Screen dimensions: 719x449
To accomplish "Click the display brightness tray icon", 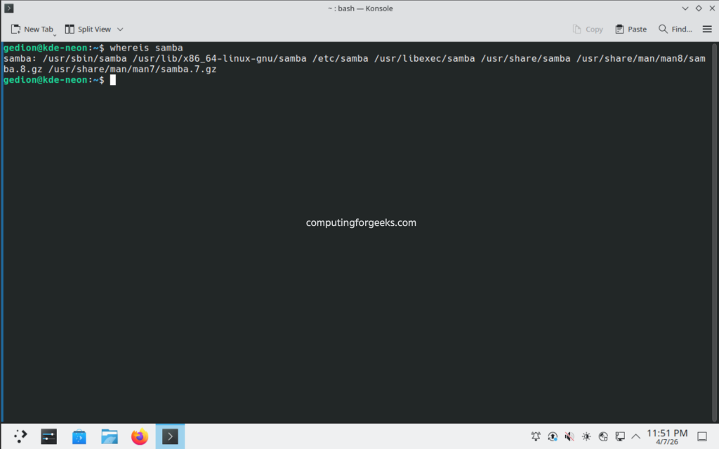I will coord(586,436).
